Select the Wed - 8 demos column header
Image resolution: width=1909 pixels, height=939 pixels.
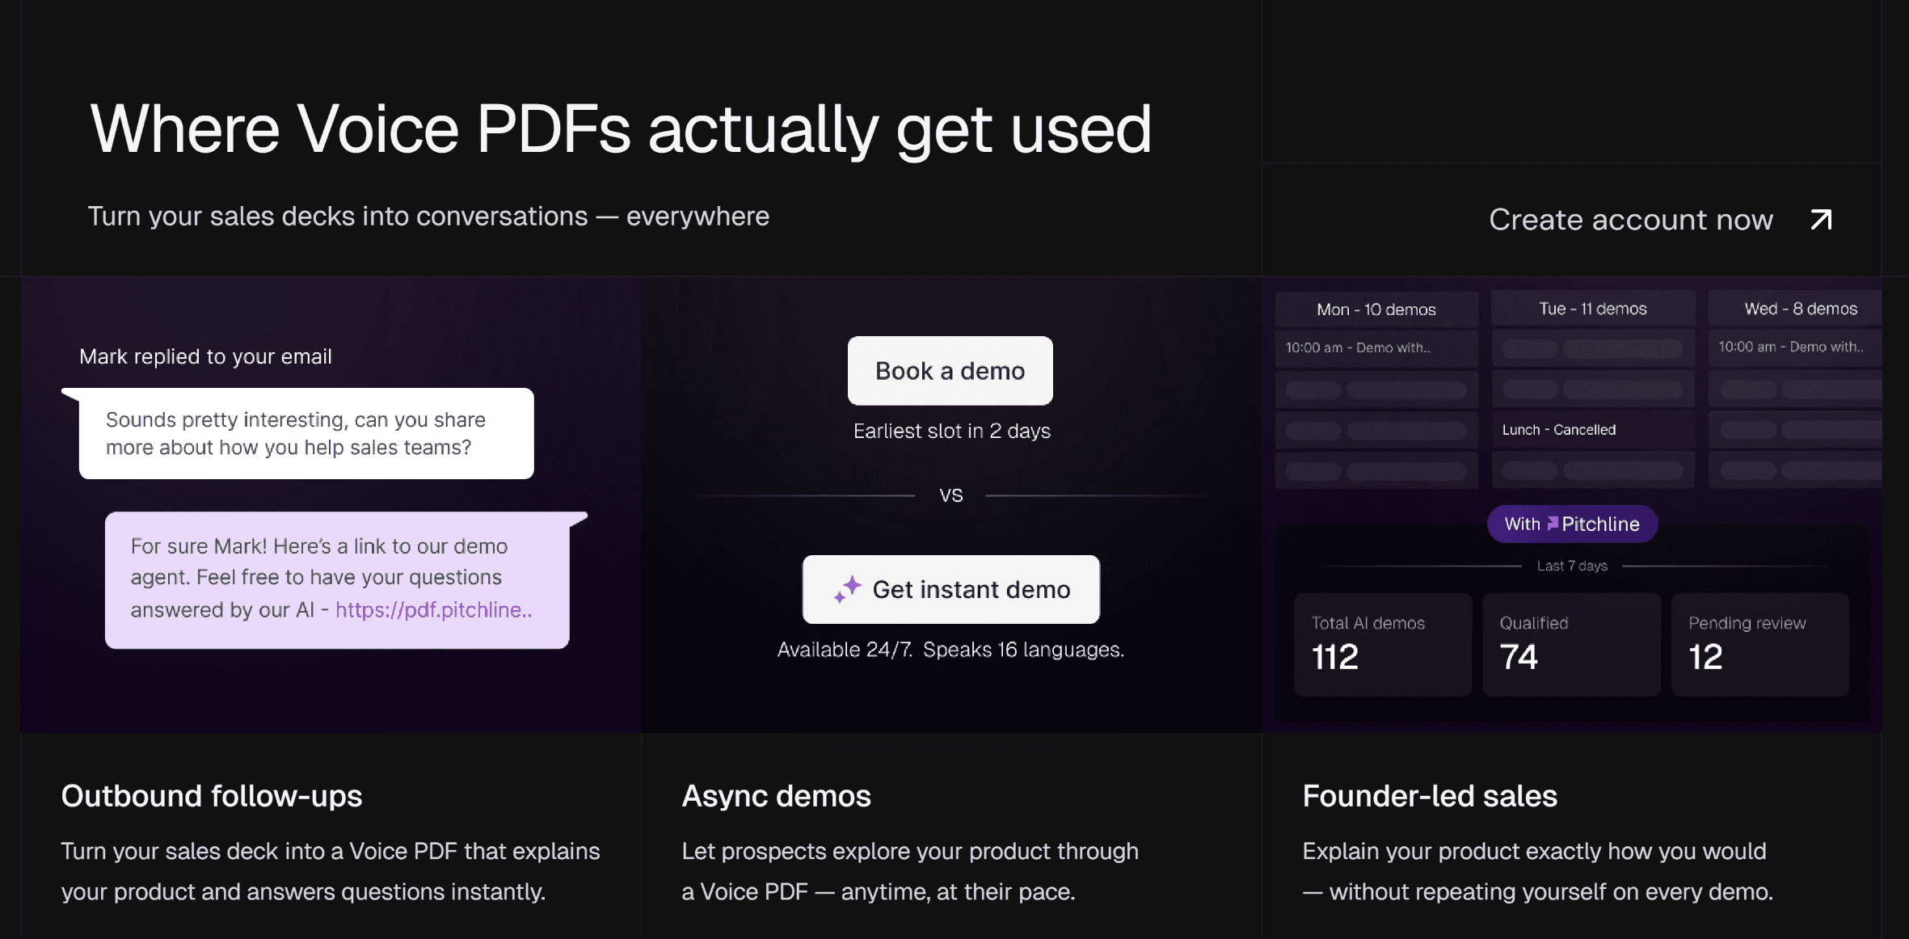click(x=1800, y=309)
